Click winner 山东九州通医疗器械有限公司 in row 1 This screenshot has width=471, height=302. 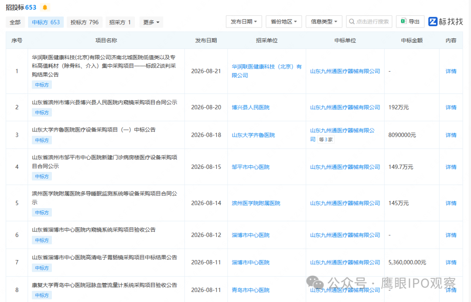345,71
